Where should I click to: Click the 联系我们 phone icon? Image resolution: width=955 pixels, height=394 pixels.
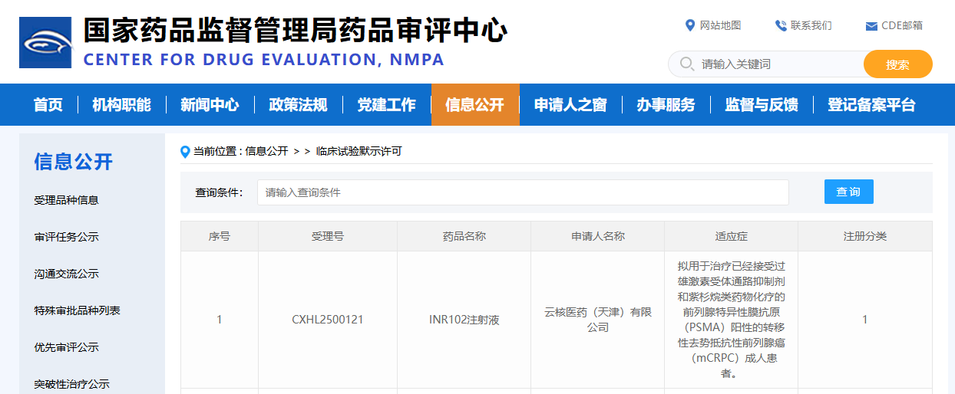point(781,25)
